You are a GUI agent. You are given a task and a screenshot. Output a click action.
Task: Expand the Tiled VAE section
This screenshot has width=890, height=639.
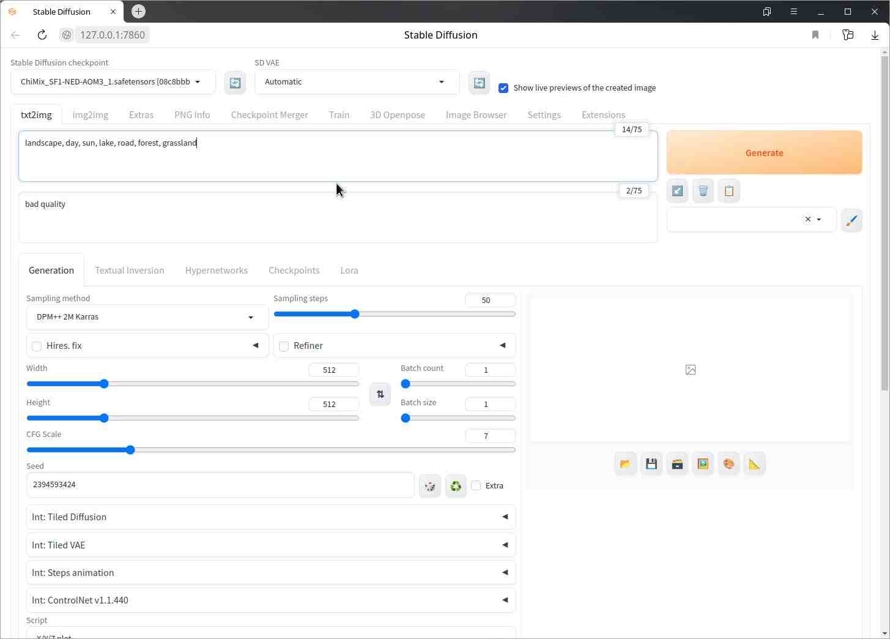(271, 545)
